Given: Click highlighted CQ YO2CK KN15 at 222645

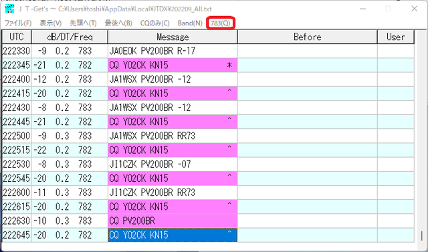Looking at the screenshot, I should [173, 235].
